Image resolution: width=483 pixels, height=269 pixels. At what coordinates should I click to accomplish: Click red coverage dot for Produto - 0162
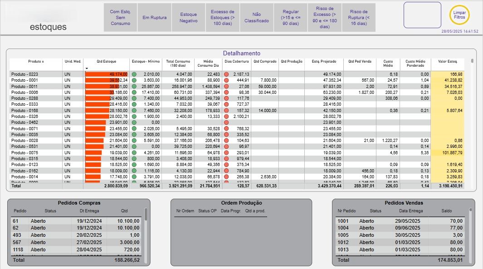click(226, 171)
